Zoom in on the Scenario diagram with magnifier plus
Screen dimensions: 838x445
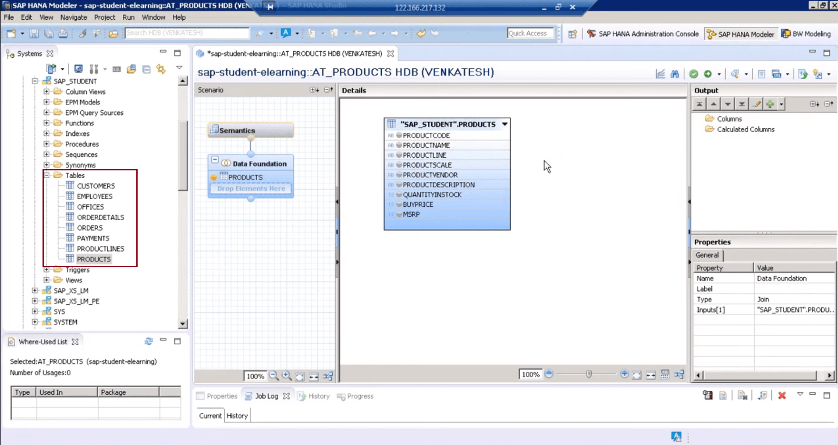click(x=287, y=376)
